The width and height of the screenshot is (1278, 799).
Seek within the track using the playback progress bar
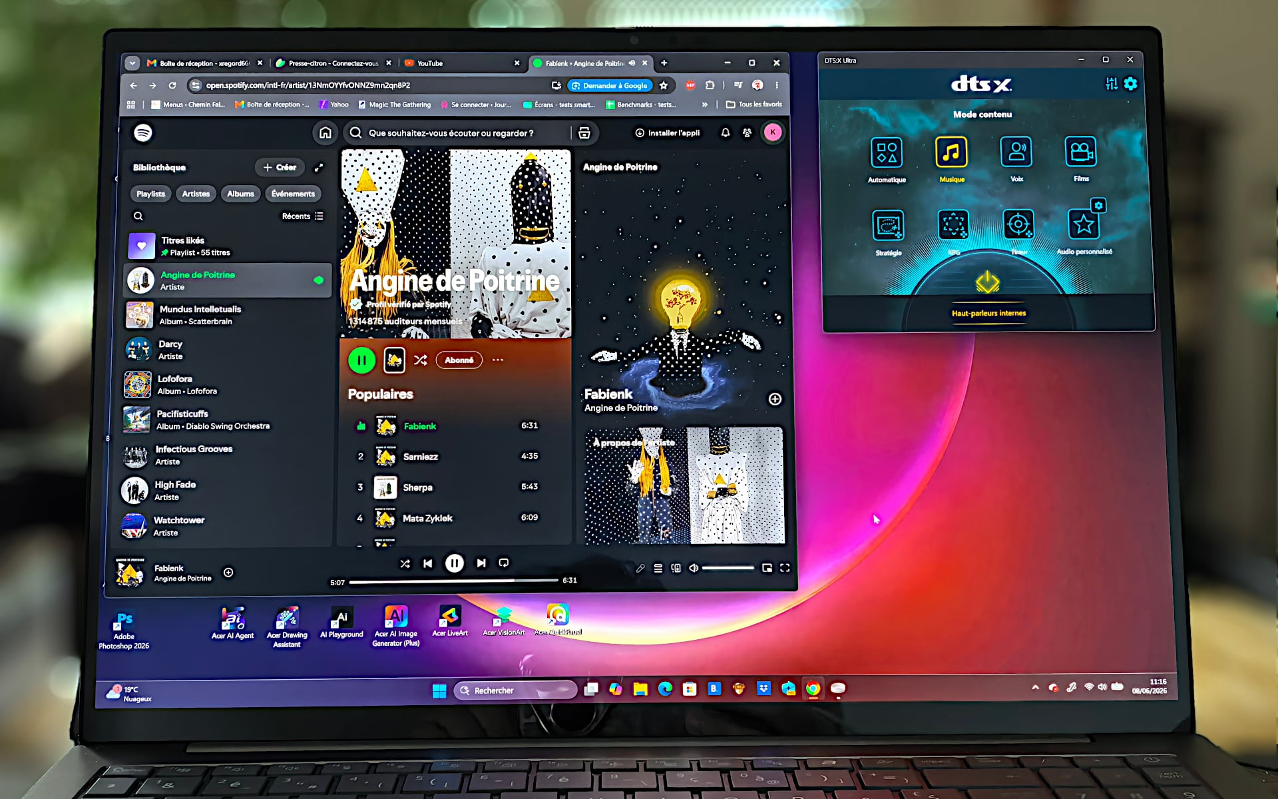tap(453, 581)
